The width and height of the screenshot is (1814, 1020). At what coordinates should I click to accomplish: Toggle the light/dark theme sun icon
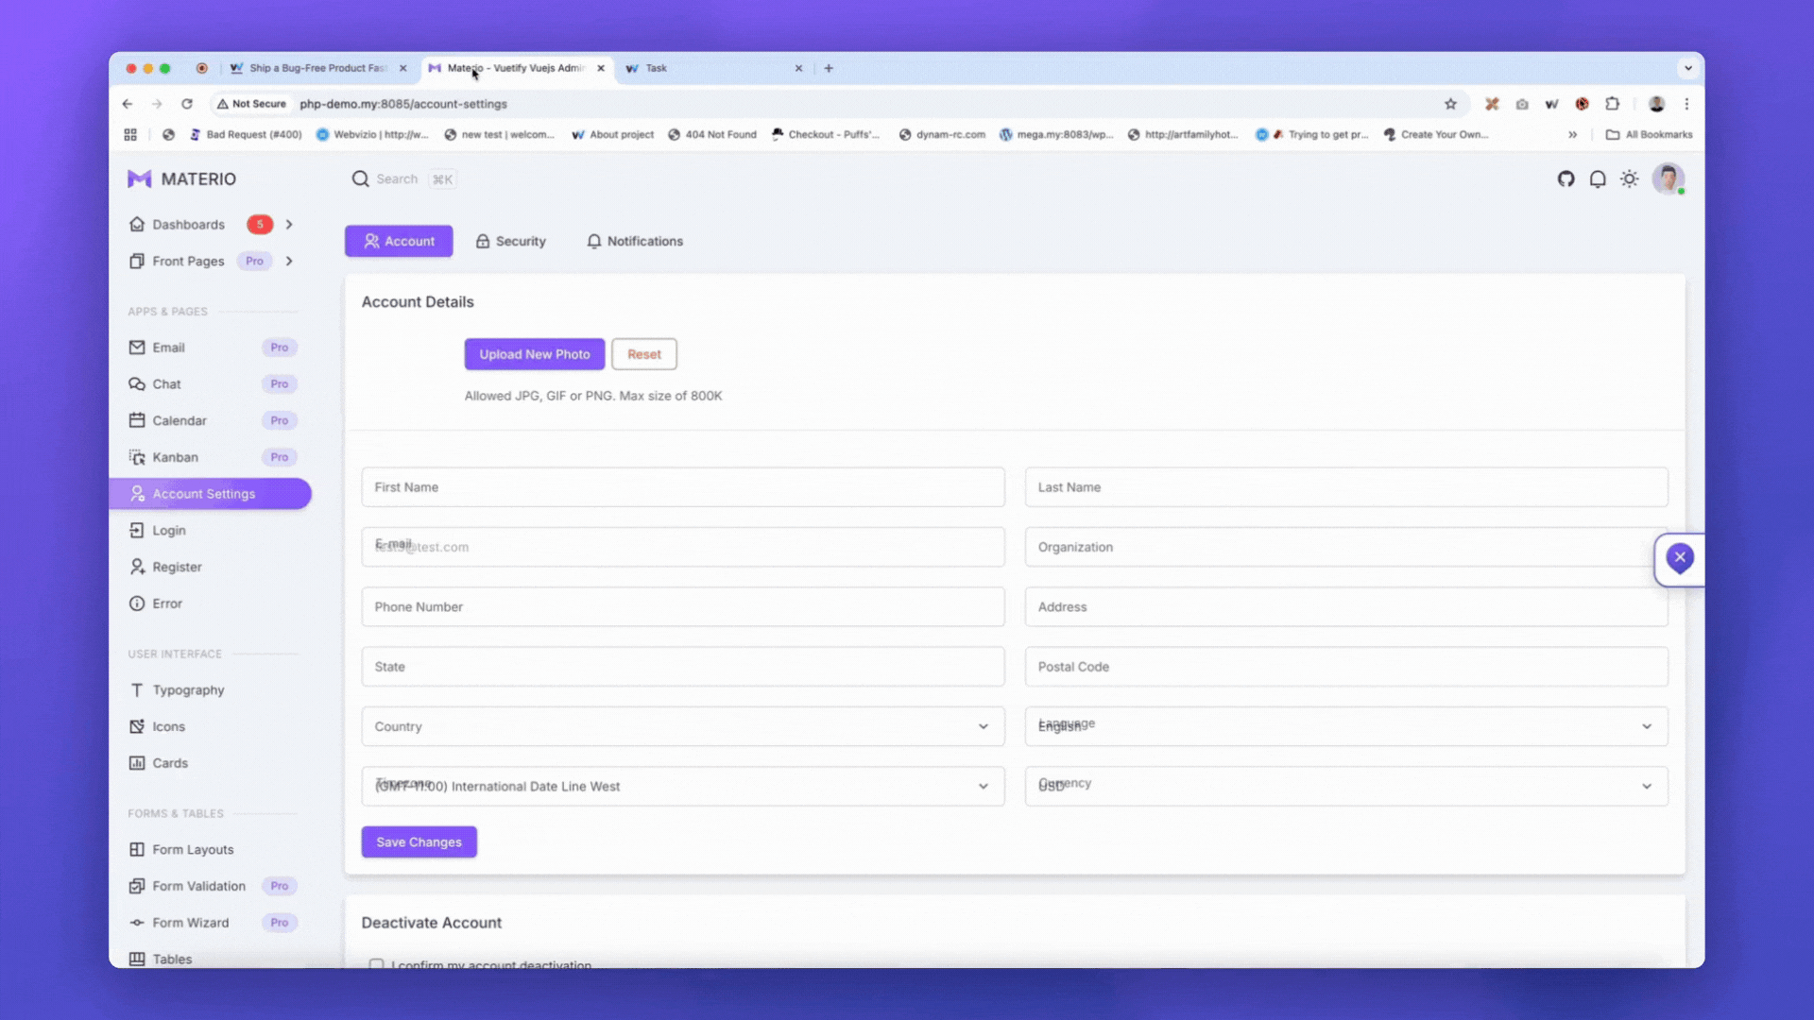(x=1630, y=178)
